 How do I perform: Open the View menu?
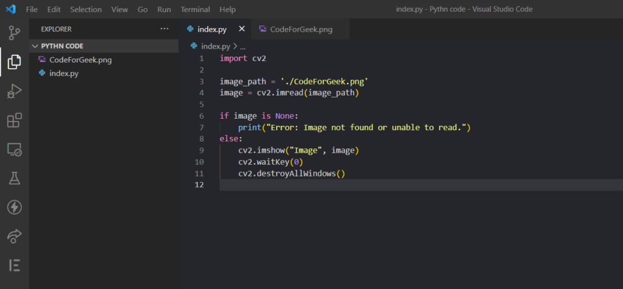[x=120, y=10]
